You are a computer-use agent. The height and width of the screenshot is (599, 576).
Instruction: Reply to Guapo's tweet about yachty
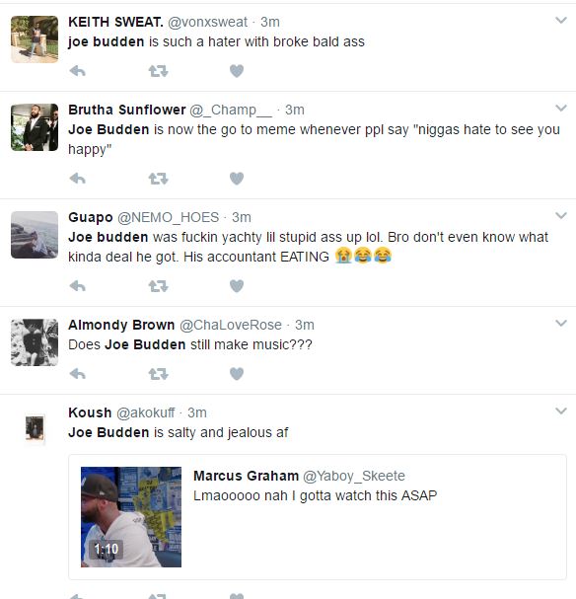78,286
